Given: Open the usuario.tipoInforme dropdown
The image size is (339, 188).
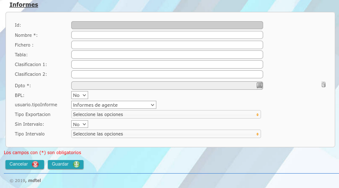Looking at the screenshot, I should coord(114,105).
